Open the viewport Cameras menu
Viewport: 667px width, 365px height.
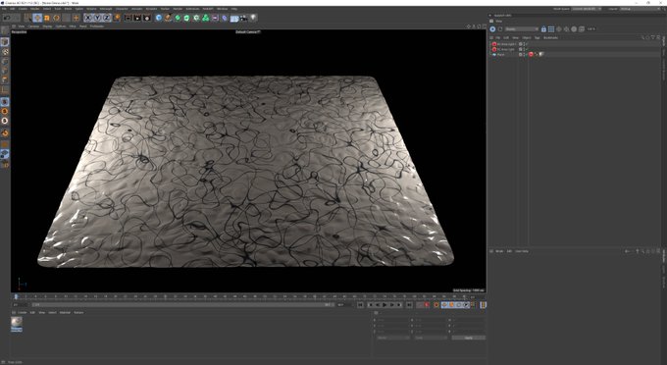point(33,26)
